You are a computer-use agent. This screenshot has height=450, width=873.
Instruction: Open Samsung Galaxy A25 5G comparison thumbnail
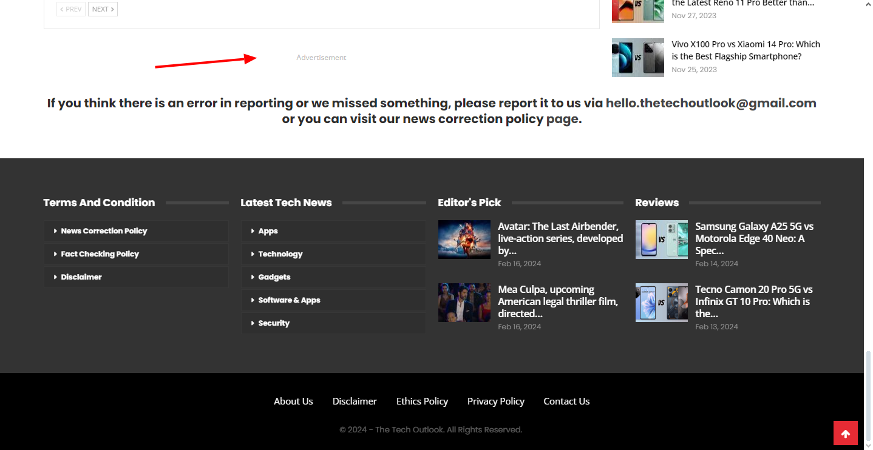point(661,240)
